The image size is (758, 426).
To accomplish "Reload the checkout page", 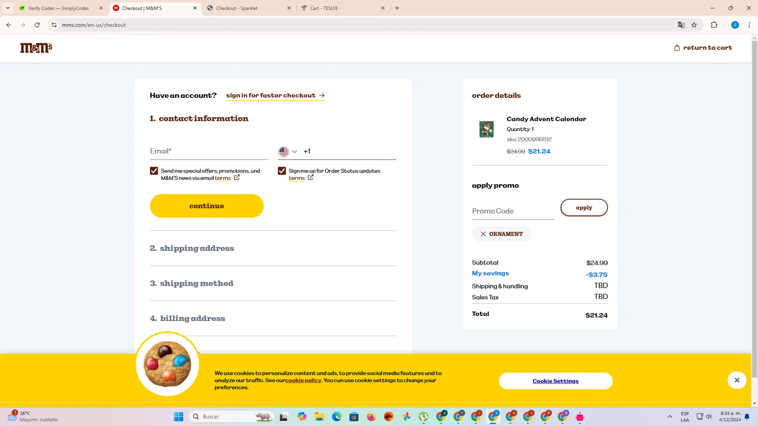I will (37, 25).
